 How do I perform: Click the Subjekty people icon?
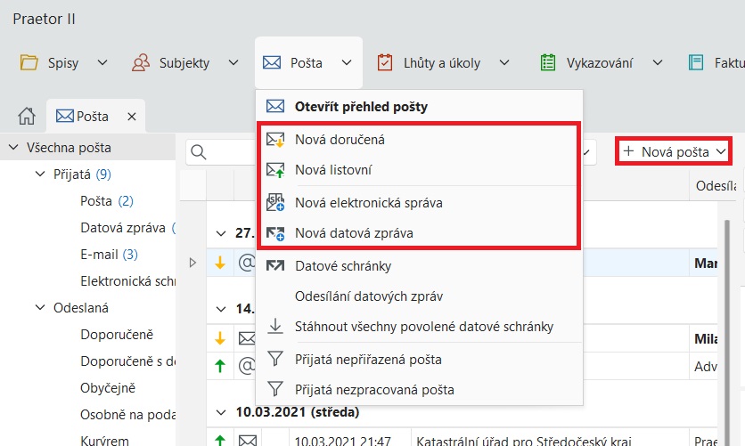click(x=140, y=62)
